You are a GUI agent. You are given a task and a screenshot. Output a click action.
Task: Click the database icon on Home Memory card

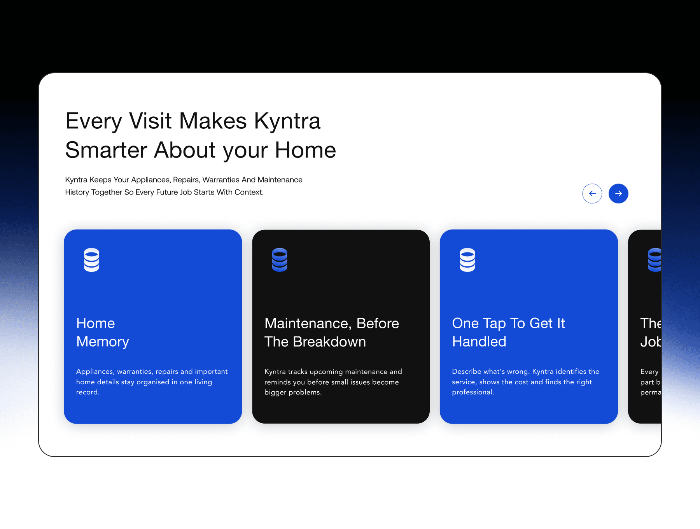(x=91, y=260)
